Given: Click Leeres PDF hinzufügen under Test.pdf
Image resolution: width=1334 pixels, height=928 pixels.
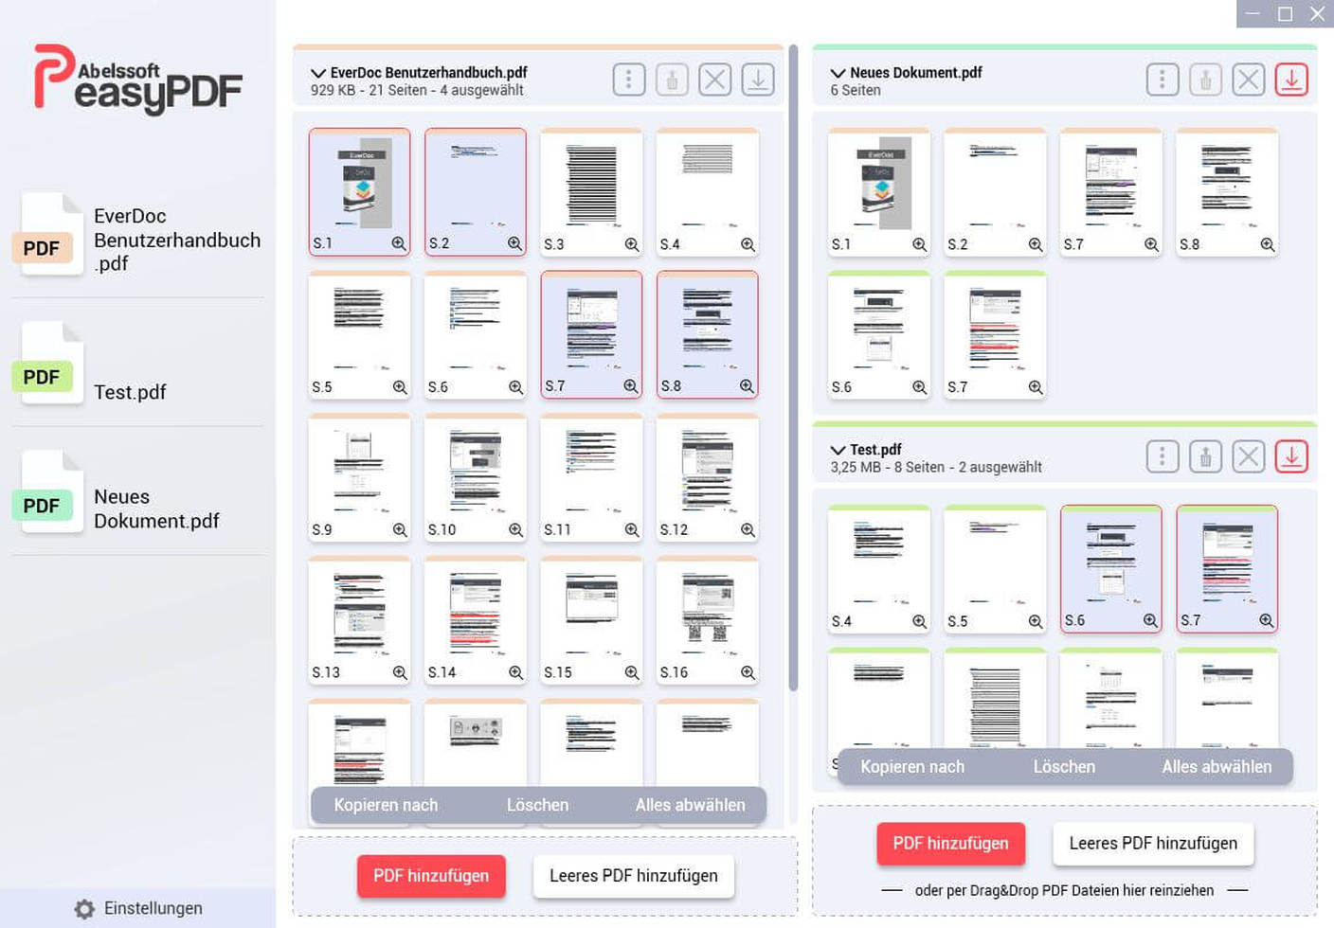Looking at the screenshot, I should tap(1152, 843).
